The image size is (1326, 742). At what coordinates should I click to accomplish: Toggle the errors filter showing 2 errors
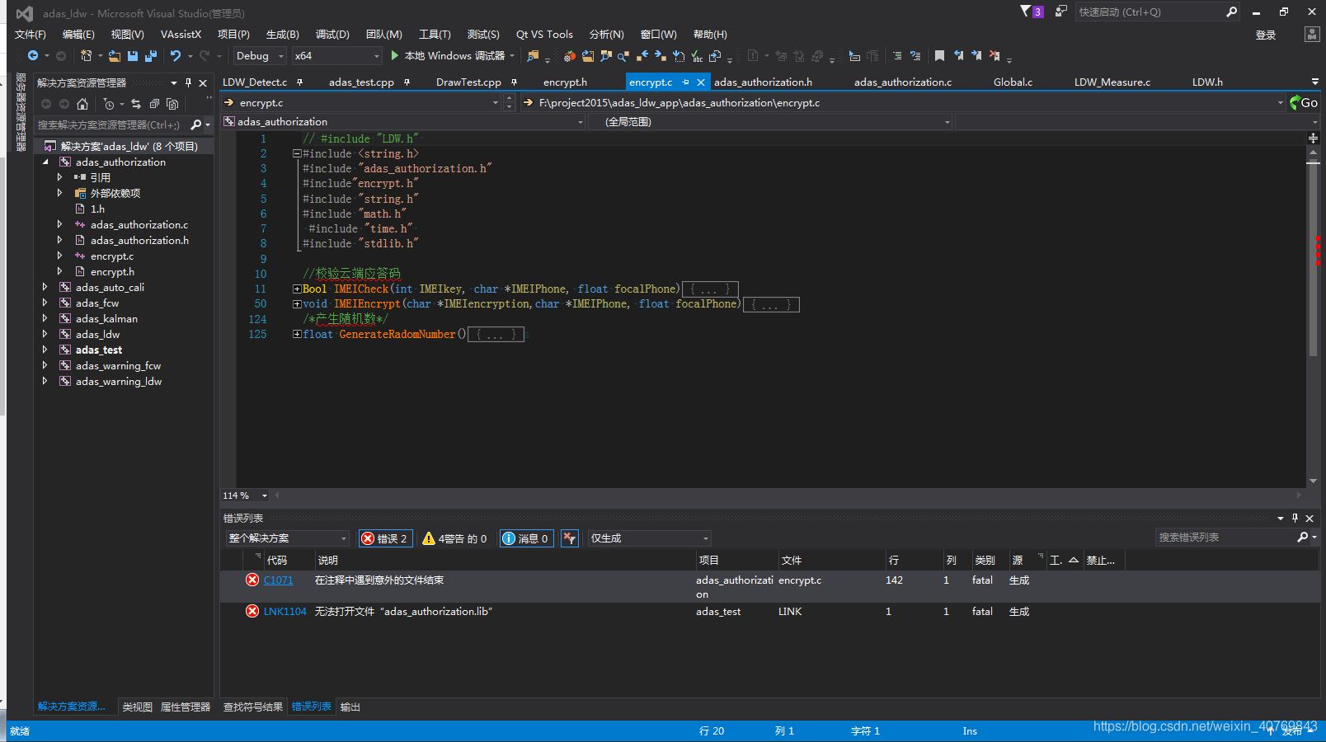coord(384,538)
